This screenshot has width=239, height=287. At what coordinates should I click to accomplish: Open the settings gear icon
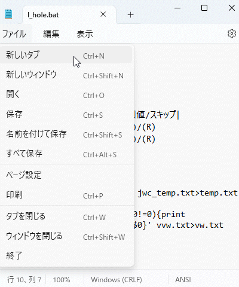232,33
